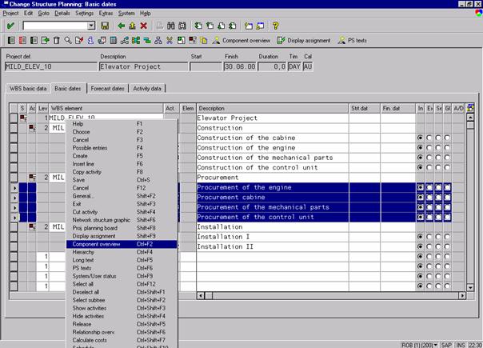This screenshot has height=348, width=483.
Task: Collapse the Installation WBS node icon
Action: (32, 227)
